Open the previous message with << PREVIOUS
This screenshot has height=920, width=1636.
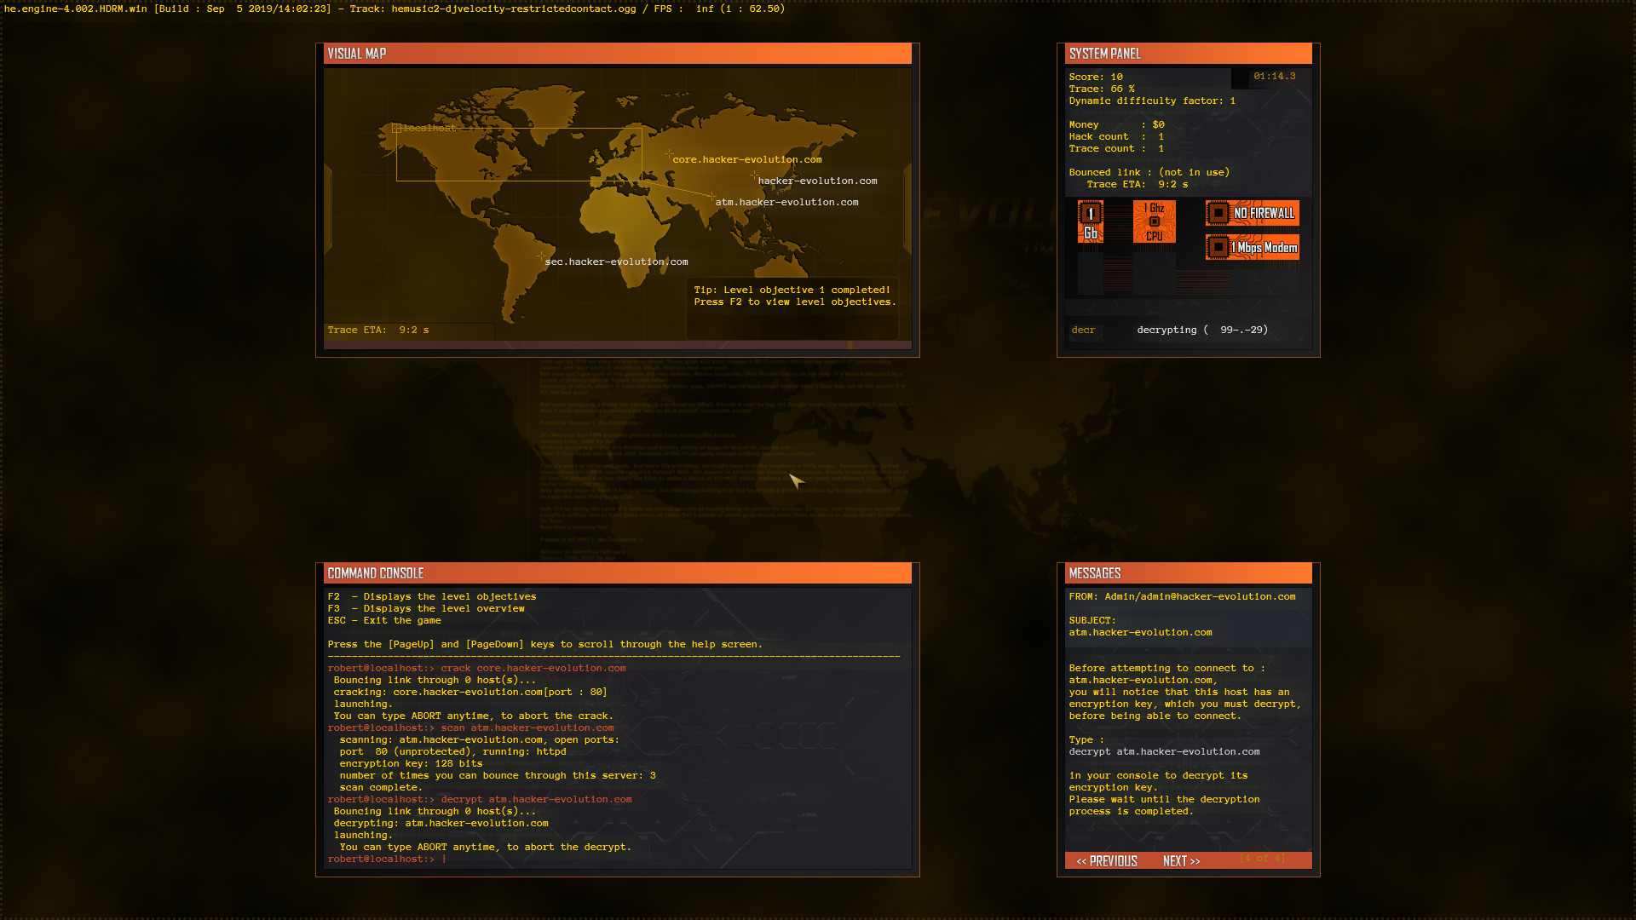[x=1107, y=860]
